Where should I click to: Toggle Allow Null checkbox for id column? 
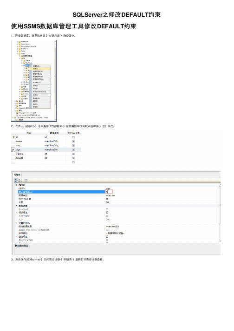click(x=73, y=137)
